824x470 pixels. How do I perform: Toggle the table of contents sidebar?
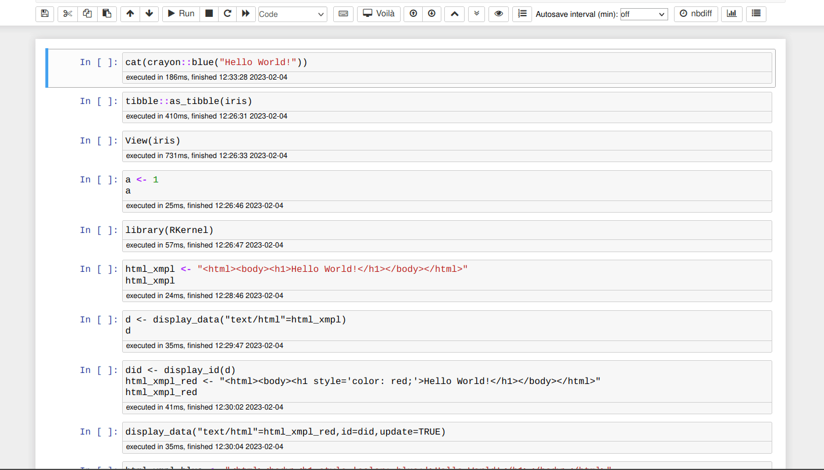click(522, 13)
